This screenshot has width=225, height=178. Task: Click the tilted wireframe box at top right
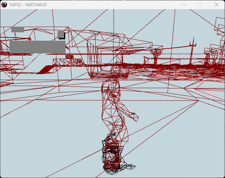tap(219, 26)
